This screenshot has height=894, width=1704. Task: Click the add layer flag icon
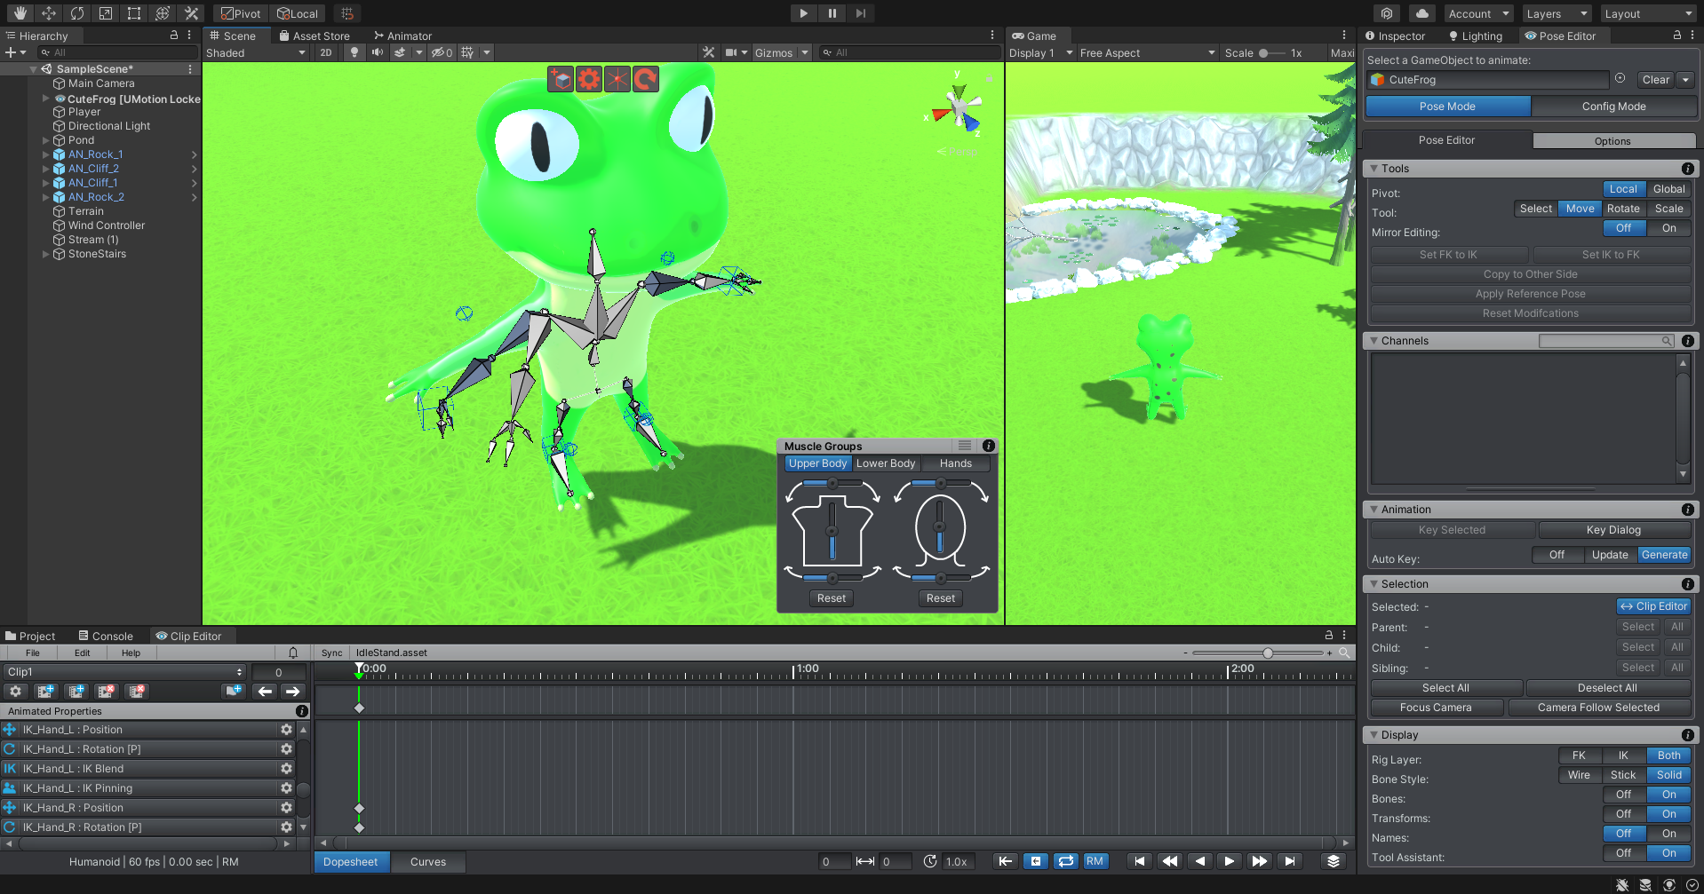(234, 691)
